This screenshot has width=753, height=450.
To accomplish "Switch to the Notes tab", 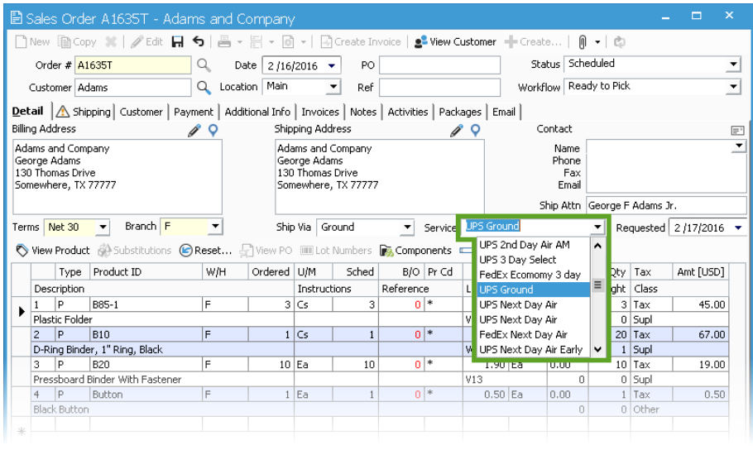I will pos(363,112).
